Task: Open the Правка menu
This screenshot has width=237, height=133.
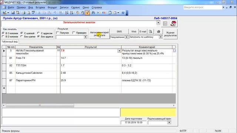Action: click(x=21, y=7)
